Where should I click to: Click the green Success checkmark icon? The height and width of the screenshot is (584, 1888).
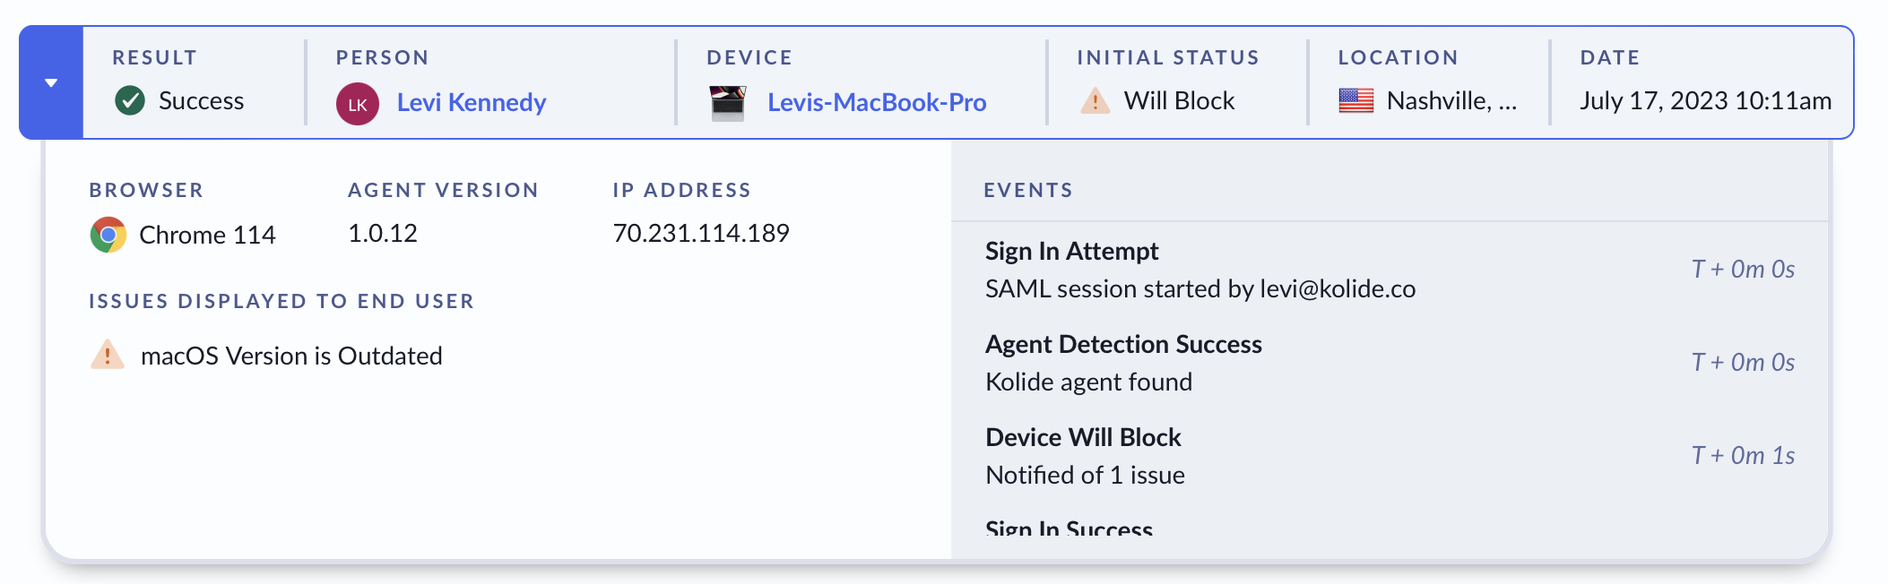tap(130, 100)
